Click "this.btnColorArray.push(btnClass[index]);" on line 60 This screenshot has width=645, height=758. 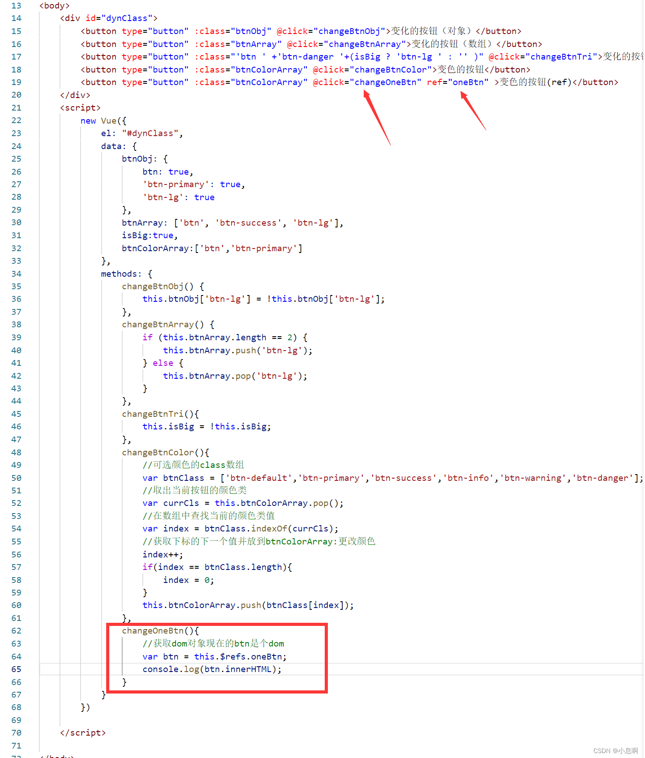click(248, 605)
